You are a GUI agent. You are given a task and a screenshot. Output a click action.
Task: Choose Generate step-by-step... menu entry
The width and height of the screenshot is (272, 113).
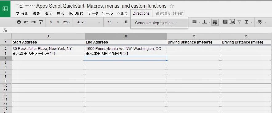[159, 23]
